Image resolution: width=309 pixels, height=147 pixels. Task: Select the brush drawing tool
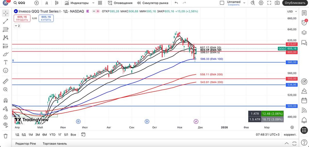point(5,54)
